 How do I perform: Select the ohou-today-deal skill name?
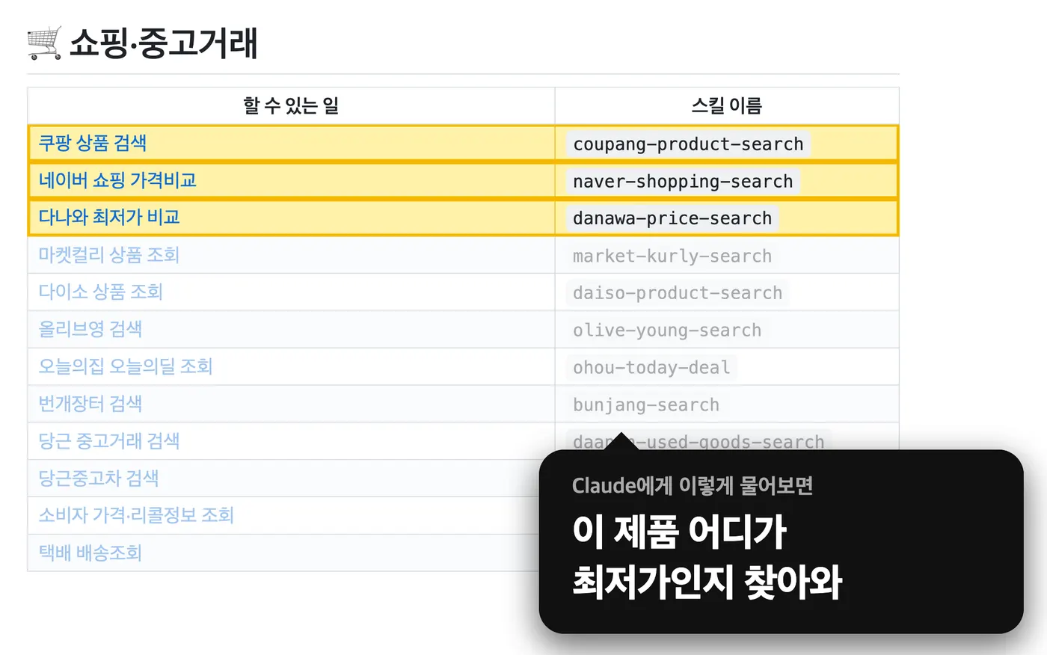[x=651, y=367]
